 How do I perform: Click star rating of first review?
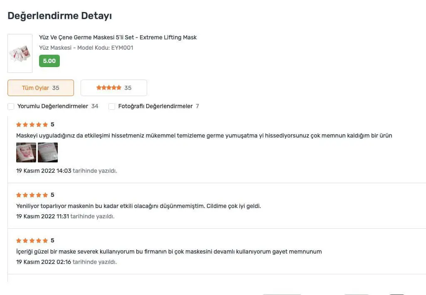pyautogui.click(x=32, y=124)
